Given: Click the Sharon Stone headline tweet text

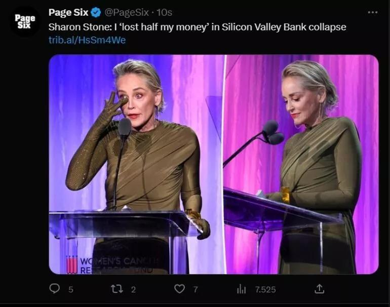Looking at the screenshot, I should pyautogui.click(x=197, y=27).
